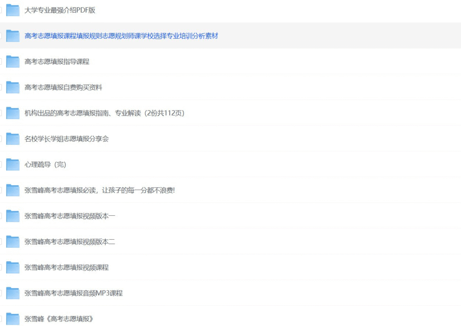Open the 心理疏导（完）folder icon
Viewport: 461px width, 326px height.
12,165
